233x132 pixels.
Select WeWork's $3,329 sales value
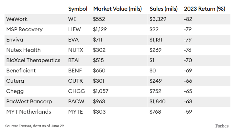pos(158,19)
